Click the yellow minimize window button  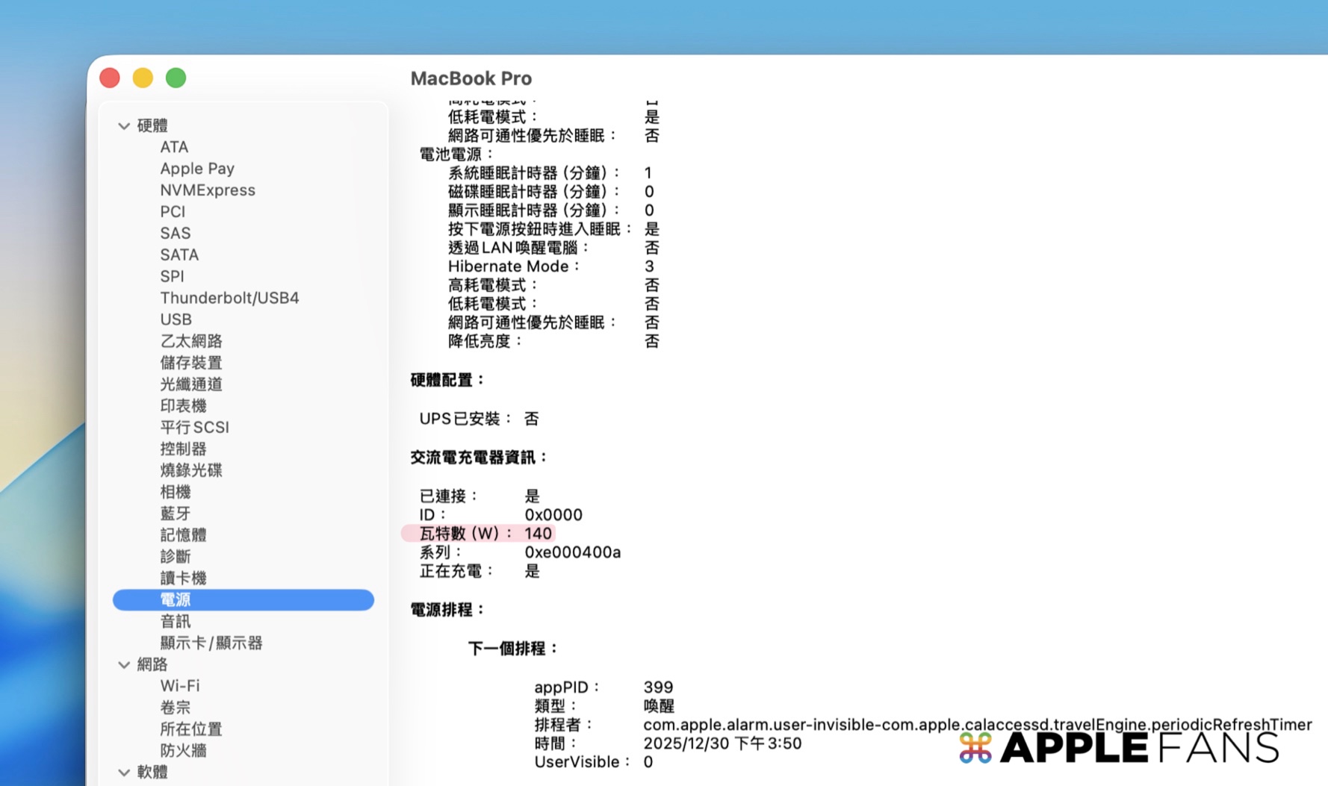143,78
